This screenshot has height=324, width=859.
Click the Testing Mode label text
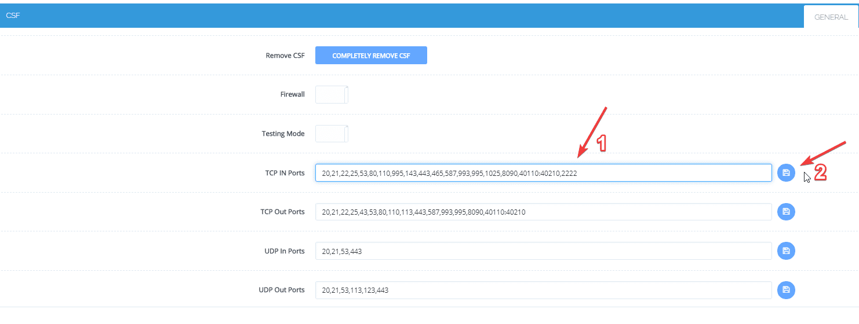tap(283, 134)
